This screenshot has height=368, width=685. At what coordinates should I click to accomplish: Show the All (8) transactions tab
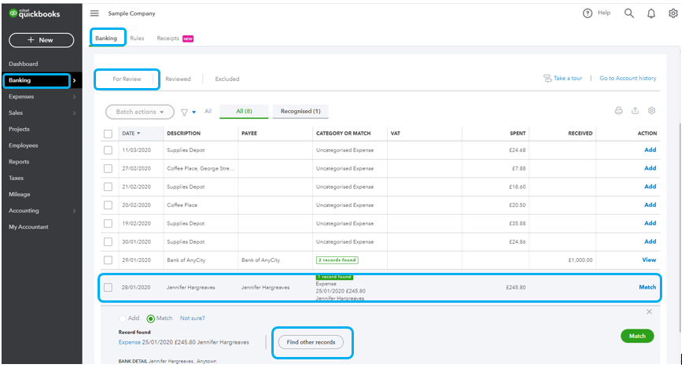(244, 112)
